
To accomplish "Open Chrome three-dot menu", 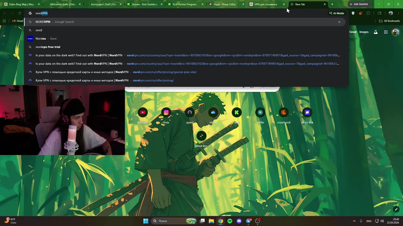I will [x=398, y=13].
